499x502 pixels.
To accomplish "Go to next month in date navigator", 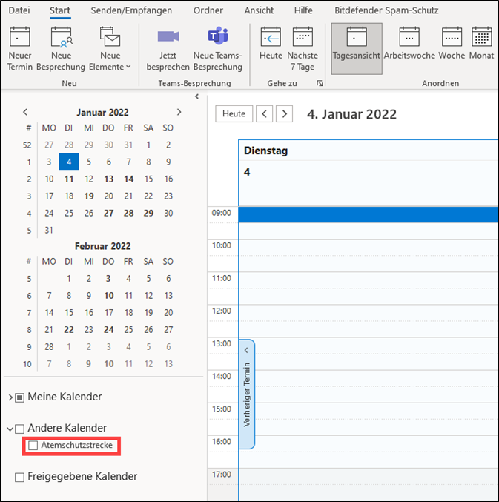I will [179, 112].
